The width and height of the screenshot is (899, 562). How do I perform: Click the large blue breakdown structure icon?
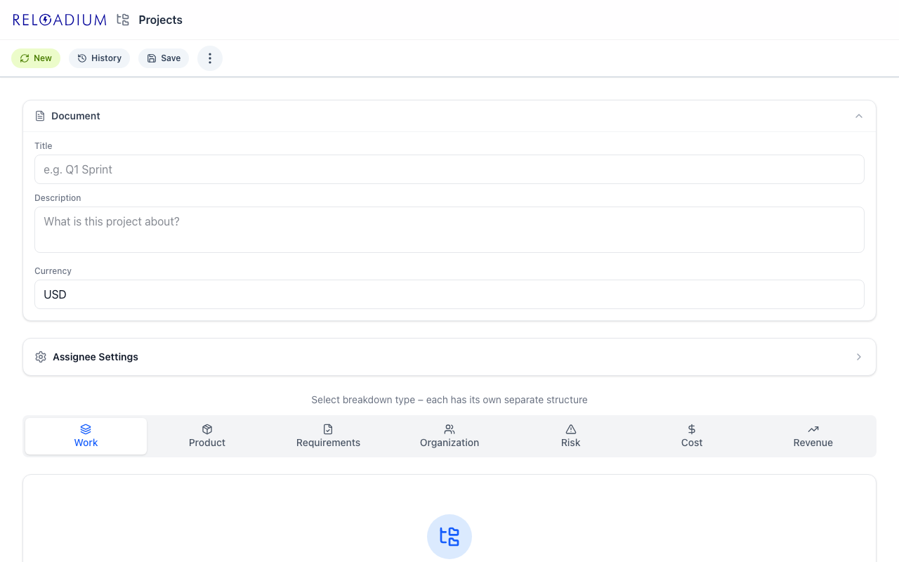tap(449, 537)
